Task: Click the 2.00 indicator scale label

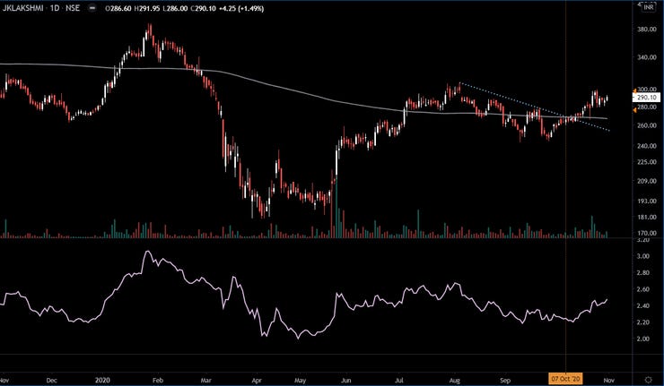Action: point(644,339)
